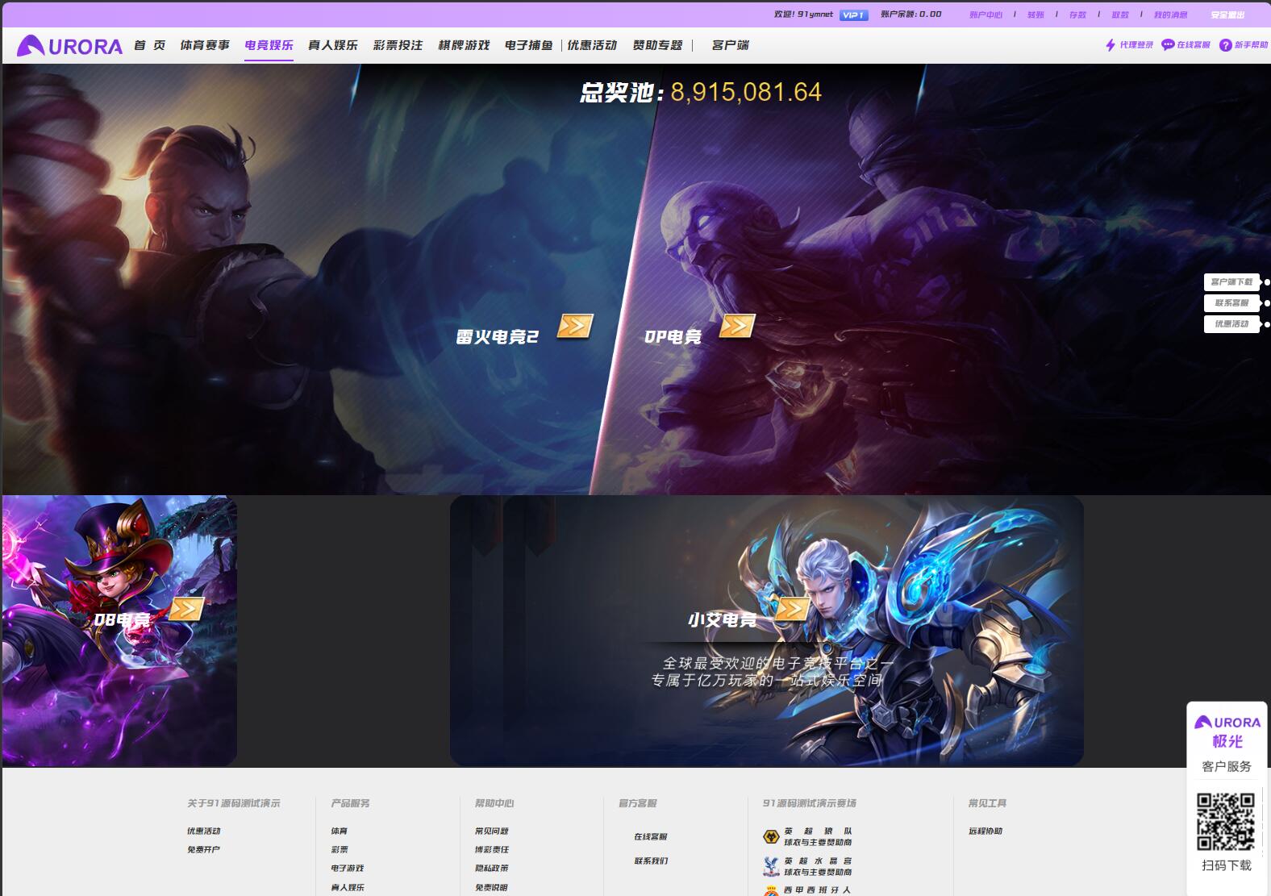The height and width of the screenshot is (896, 1271).
Task: Open the 雷火电竞2 game banner text
Action: 497,337
